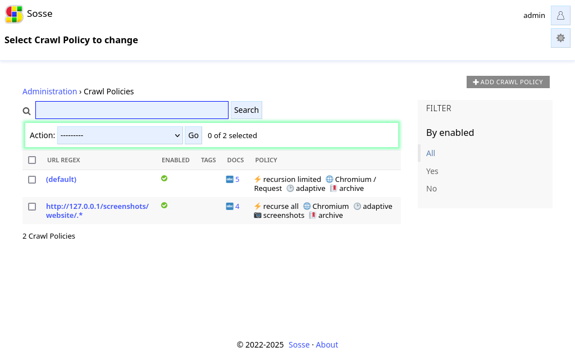Check the http://127.0.0.1/screenshots policy checkbox
Viewport: 575px width, 356px height.
click(x=32, y=207)
